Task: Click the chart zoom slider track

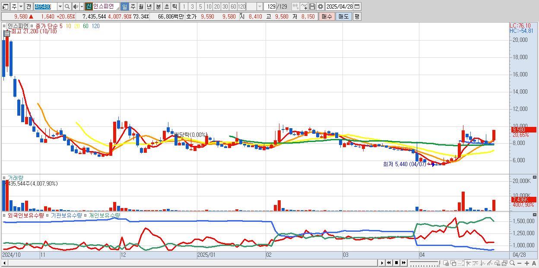Action: [x=425, y=262]
